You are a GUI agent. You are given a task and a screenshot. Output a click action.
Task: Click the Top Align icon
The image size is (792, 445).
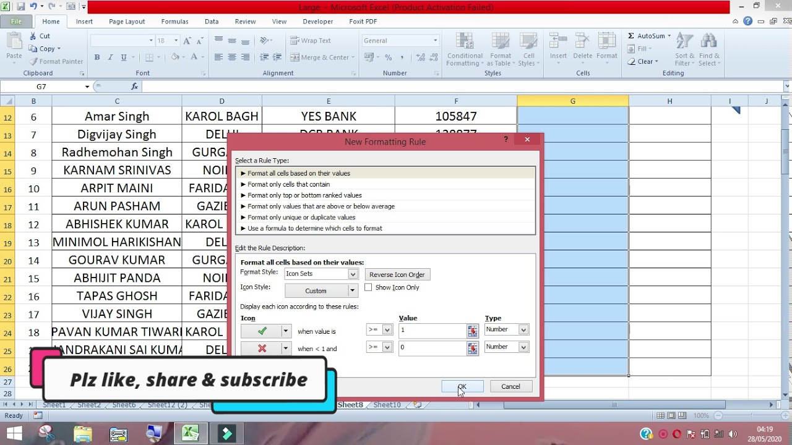(x=218, y=41)
